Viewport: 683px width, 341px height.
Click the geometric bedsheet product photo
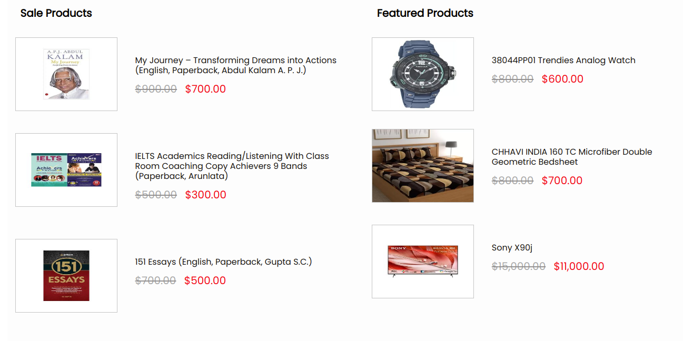(422, 166)
